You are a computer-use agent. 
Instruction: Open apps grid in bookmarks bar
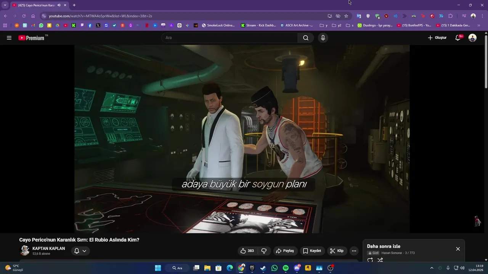tap(5, 25)
